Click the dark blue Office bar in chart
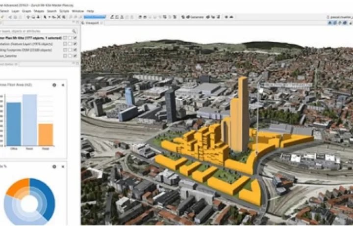This screenshot has height=226, width=353. pos(14,124)
